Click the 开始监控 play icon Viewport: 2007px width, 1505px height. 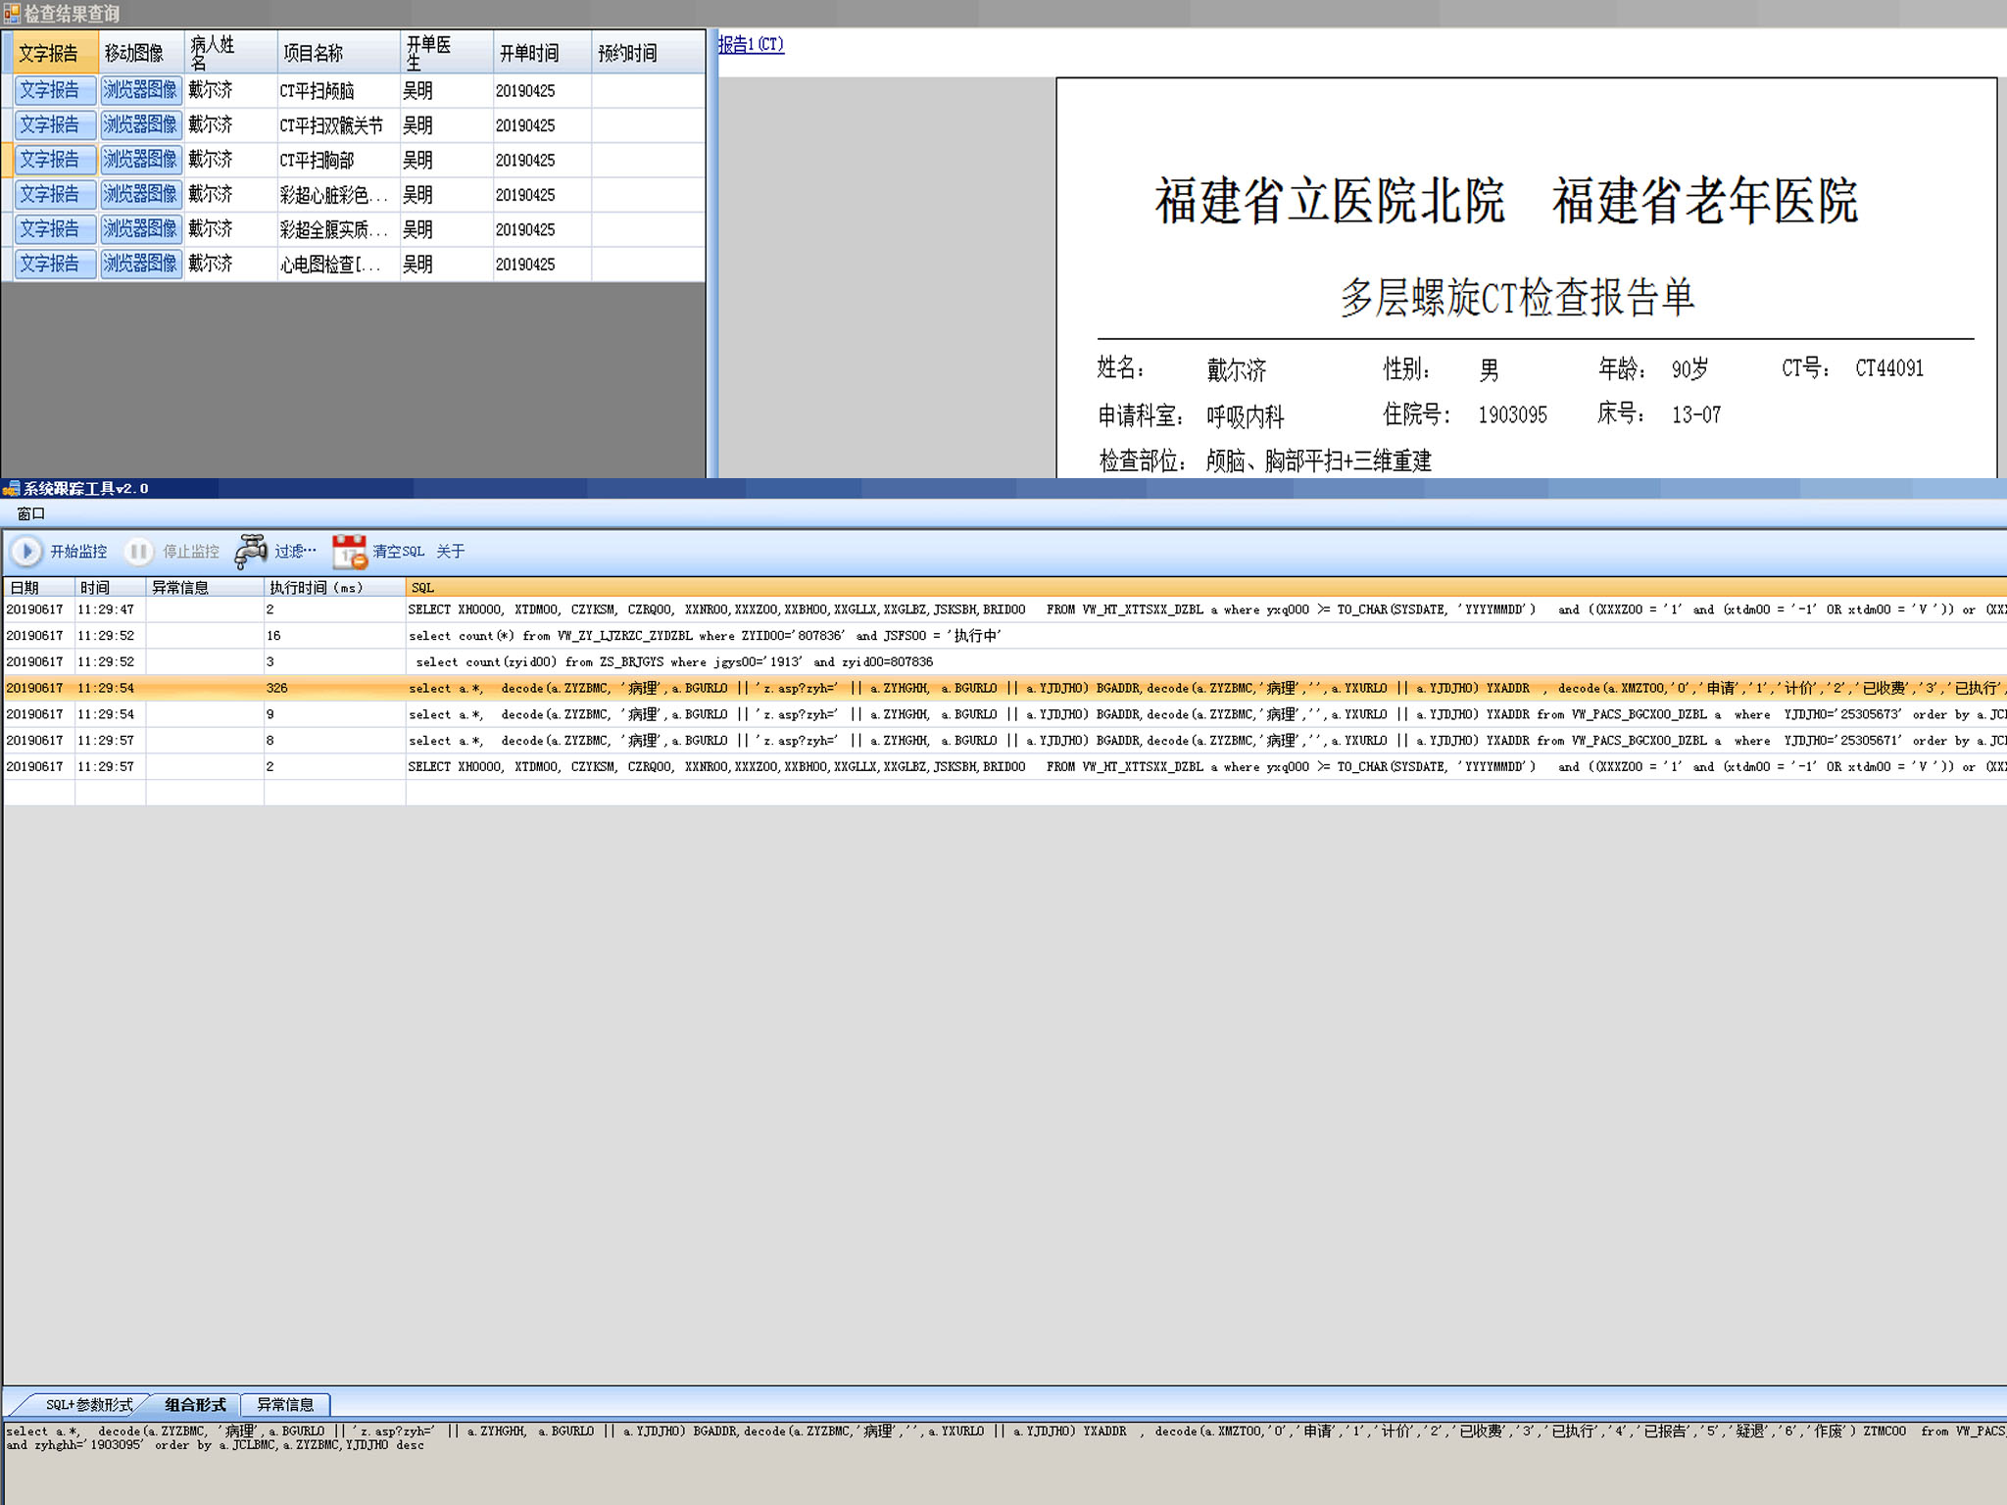click(26, 552)
